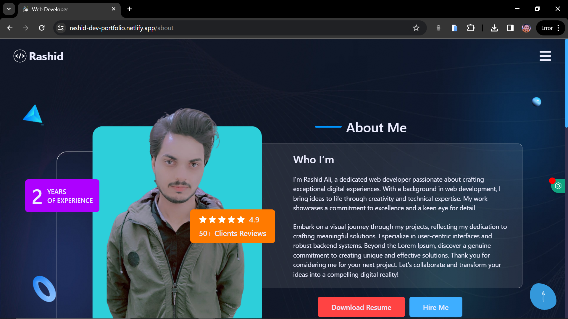This screenshot has width=568, height=319.
Task: Click the 50+ Clients Reviews badge
Action: click(x=233, y=226)
